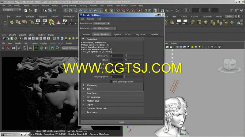Viewport: 245px width, 137px height.
Task: Switch to the System tab
Action: [117, 34]
